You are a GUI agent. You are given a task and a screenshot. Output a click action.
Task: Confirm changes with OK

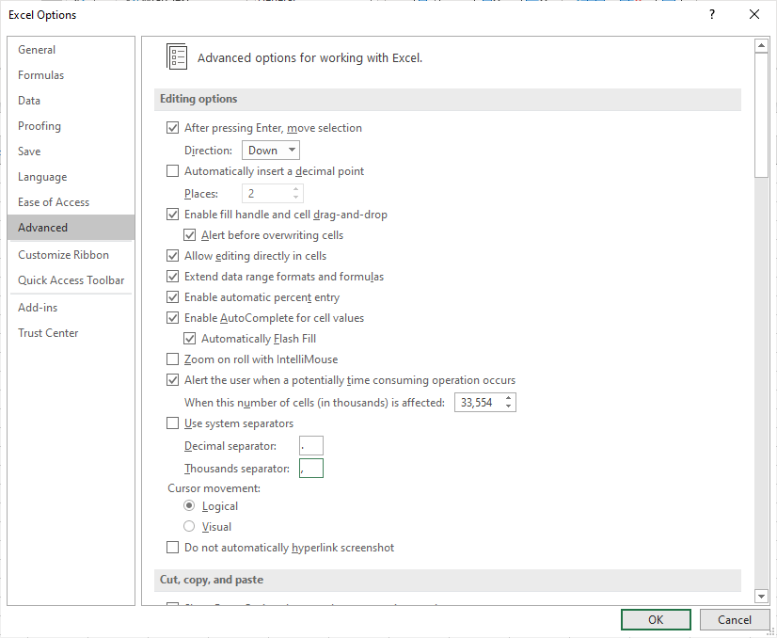click(x=655, y=619)
